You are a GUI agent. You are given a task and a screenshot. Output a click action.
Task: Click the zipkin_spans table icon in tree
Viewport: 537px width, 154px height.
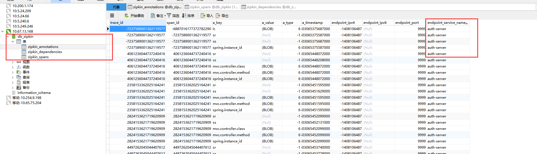click(24, 57)
